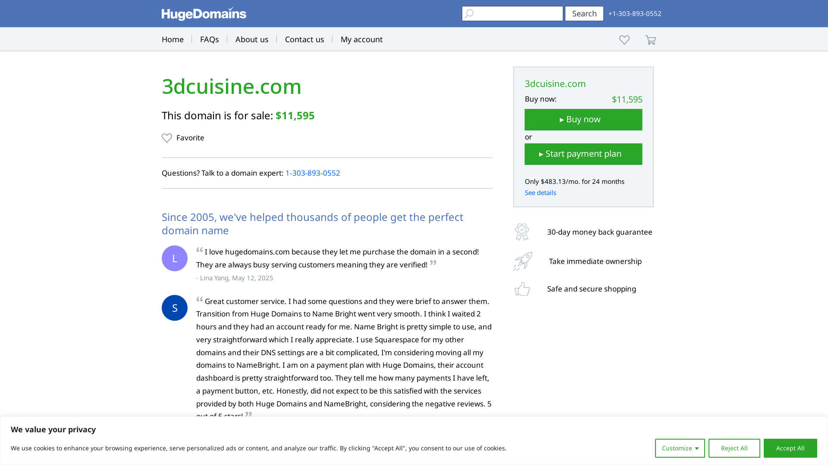
Task: Call the domain expert phone link
Action: point(313,173)
